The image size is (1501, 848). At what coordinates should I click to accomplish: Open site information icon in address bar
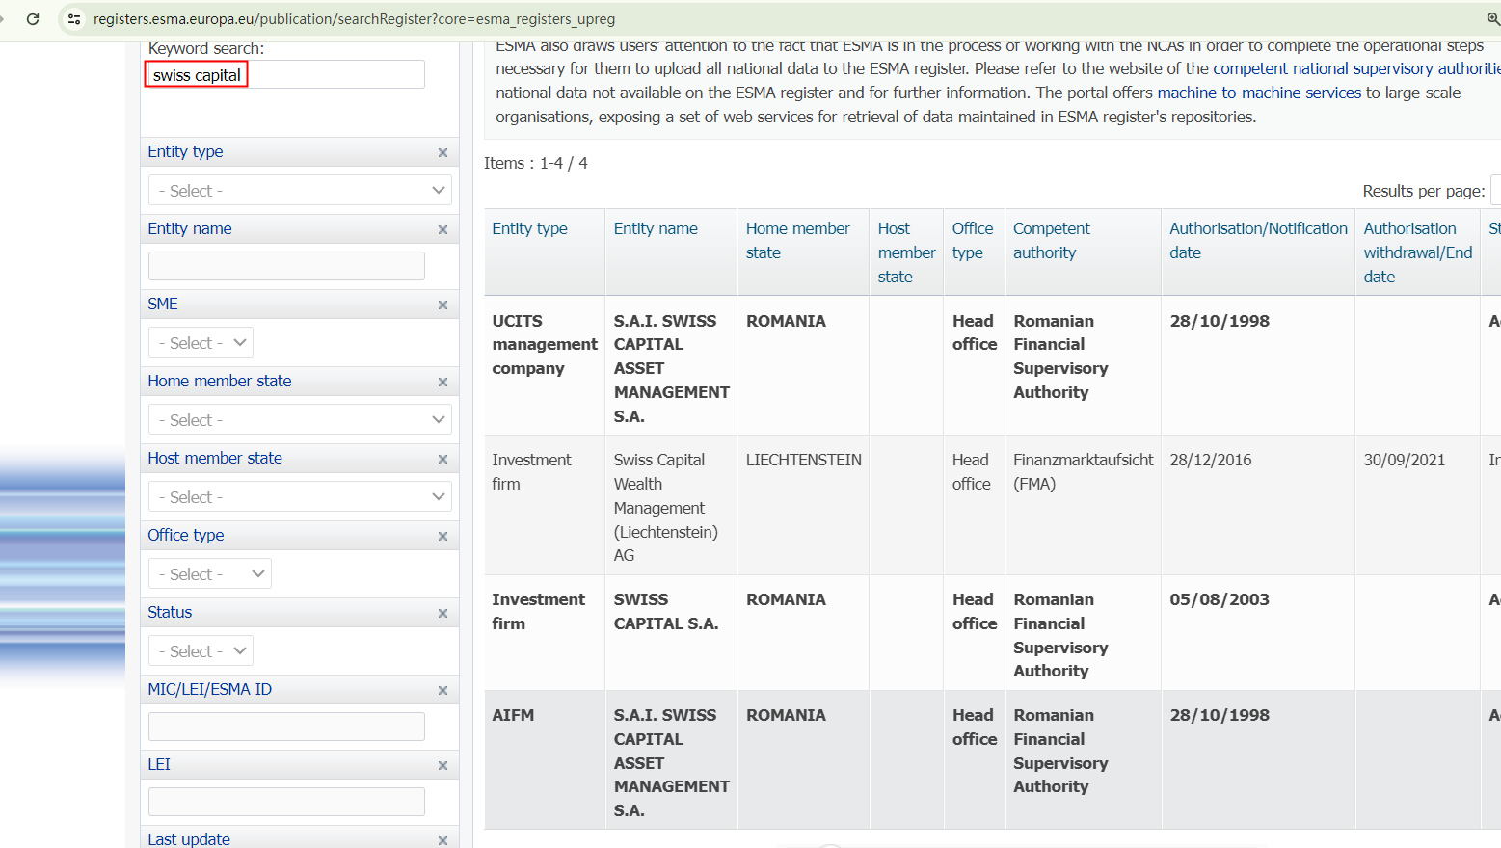point(74,19)
